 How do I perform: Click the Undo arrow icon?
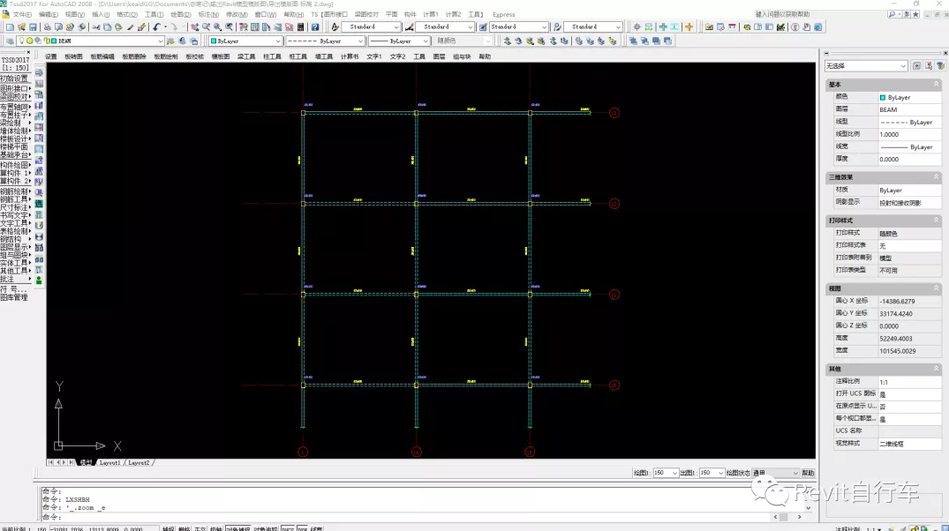point(156,27)
